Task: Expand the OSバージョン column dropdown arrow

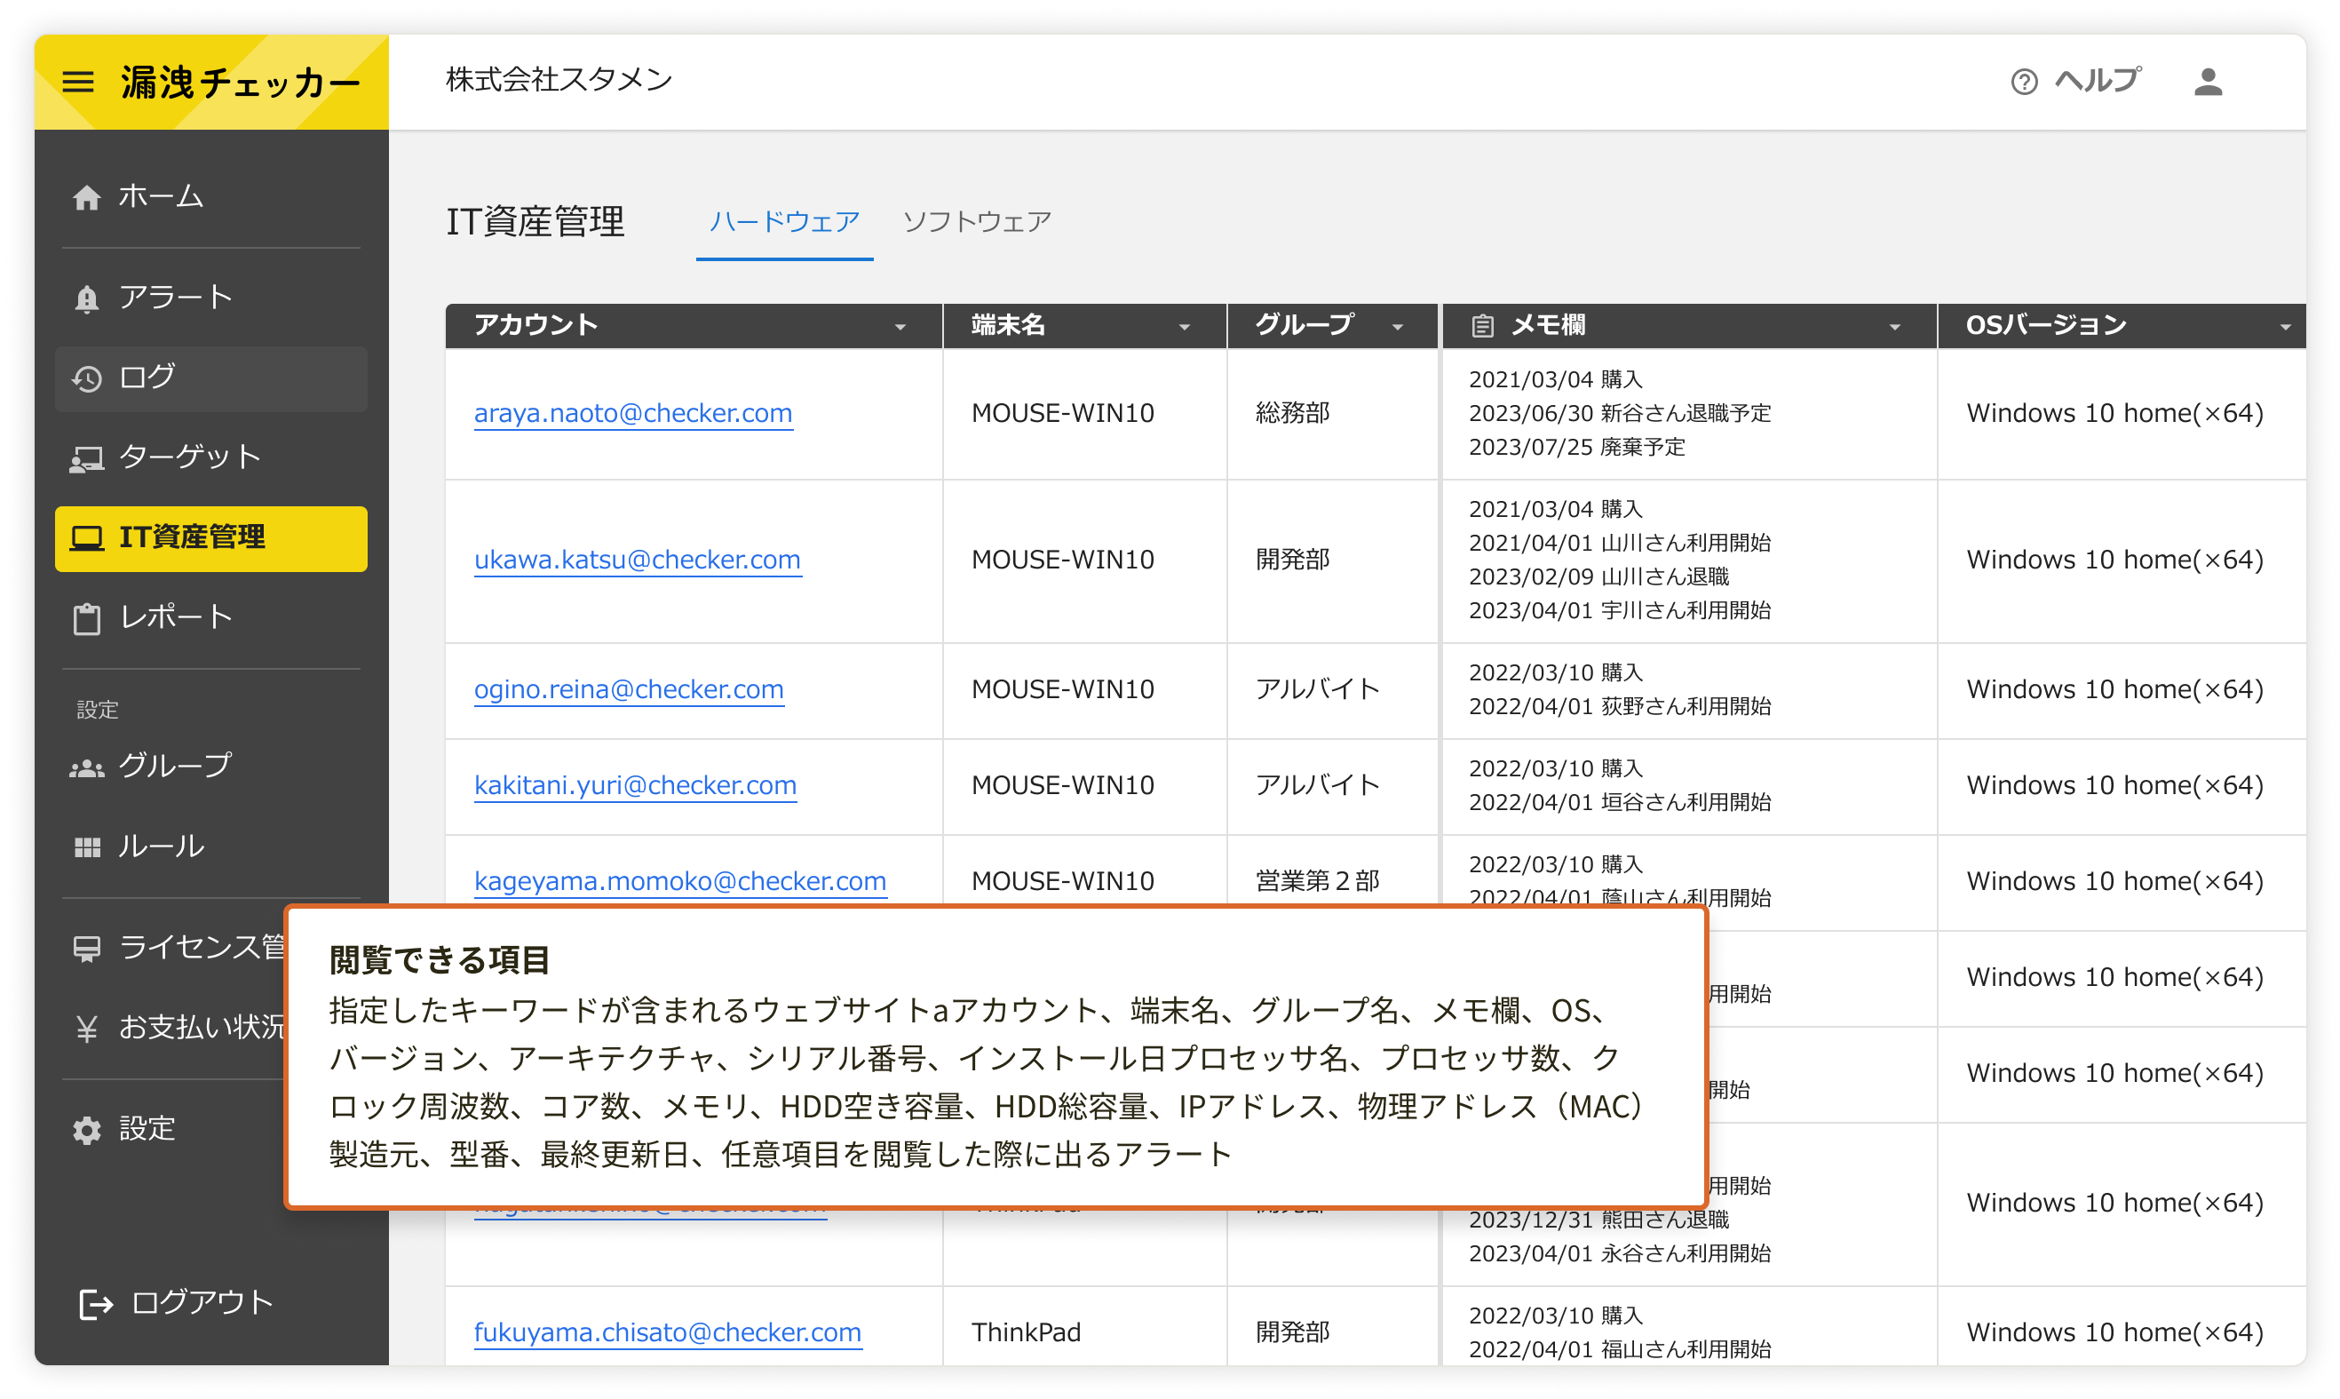Action: click(x=2284, y=327)
